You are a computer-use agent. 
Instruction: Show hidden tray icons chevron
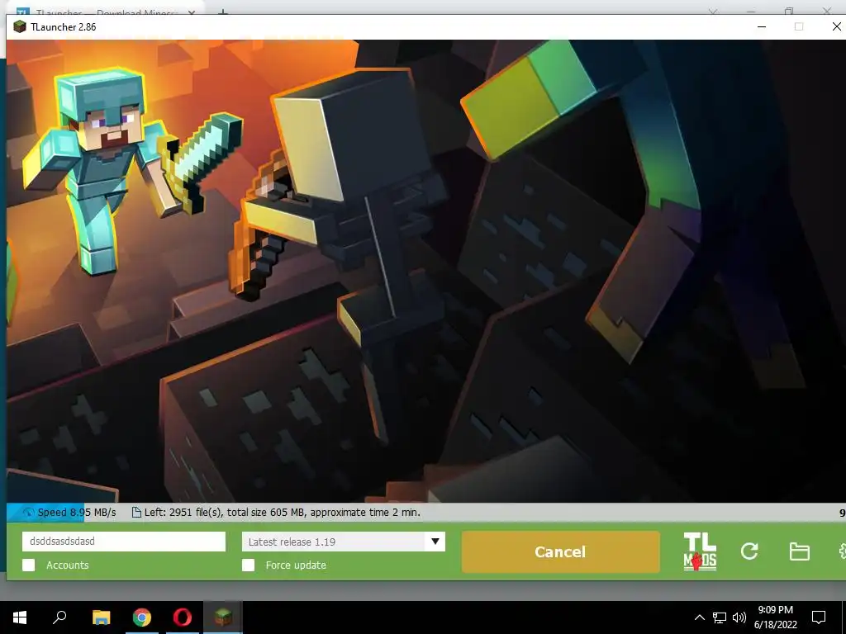(699, 617)
